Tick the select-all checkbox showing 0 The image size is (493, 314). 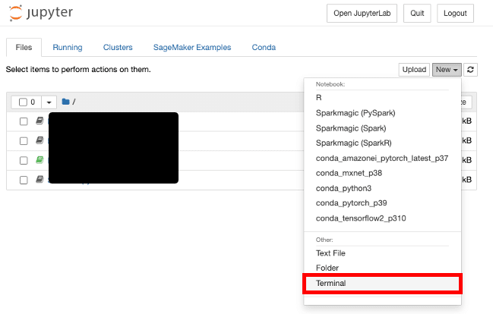pyautogui.click(x=23, y=102)
